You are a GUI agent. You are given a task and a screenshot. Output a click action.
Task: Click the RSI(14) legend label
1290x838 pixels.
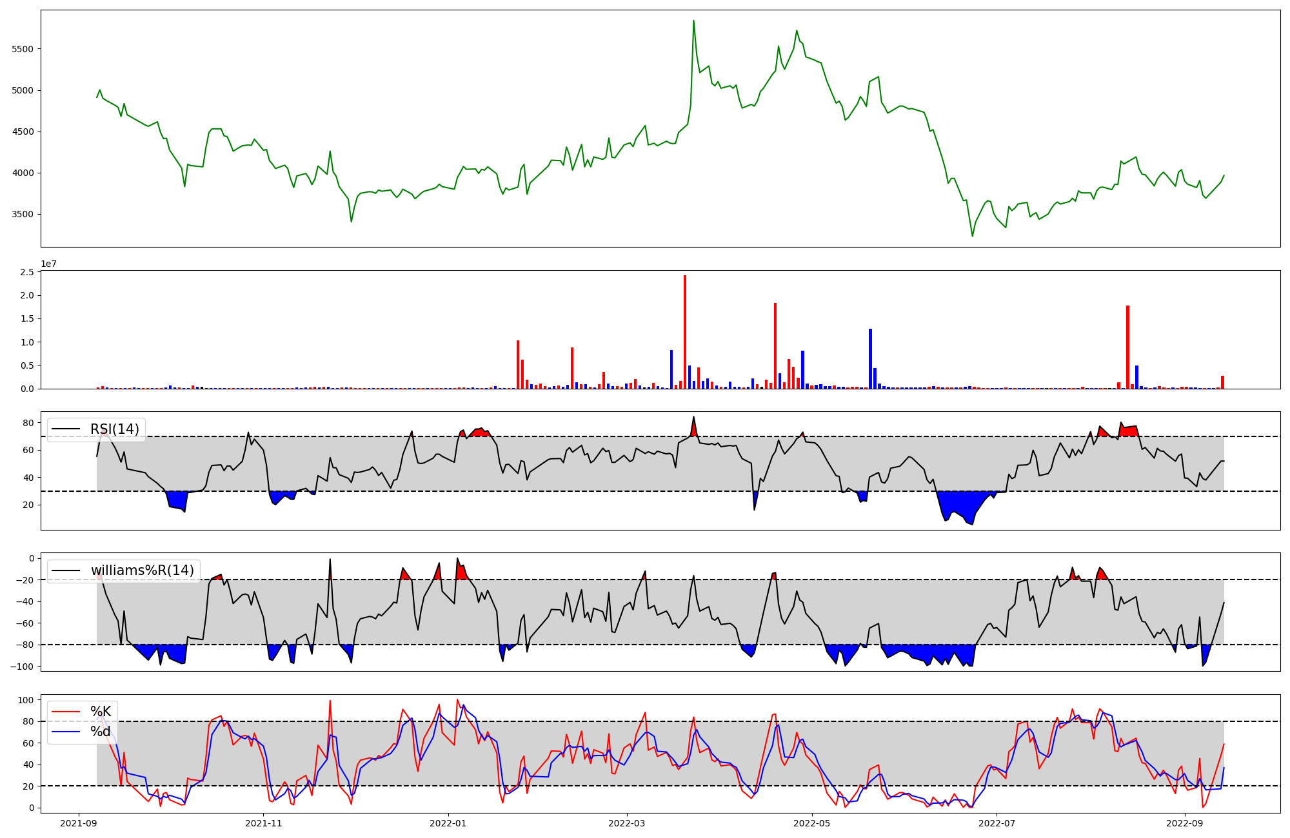114,429
